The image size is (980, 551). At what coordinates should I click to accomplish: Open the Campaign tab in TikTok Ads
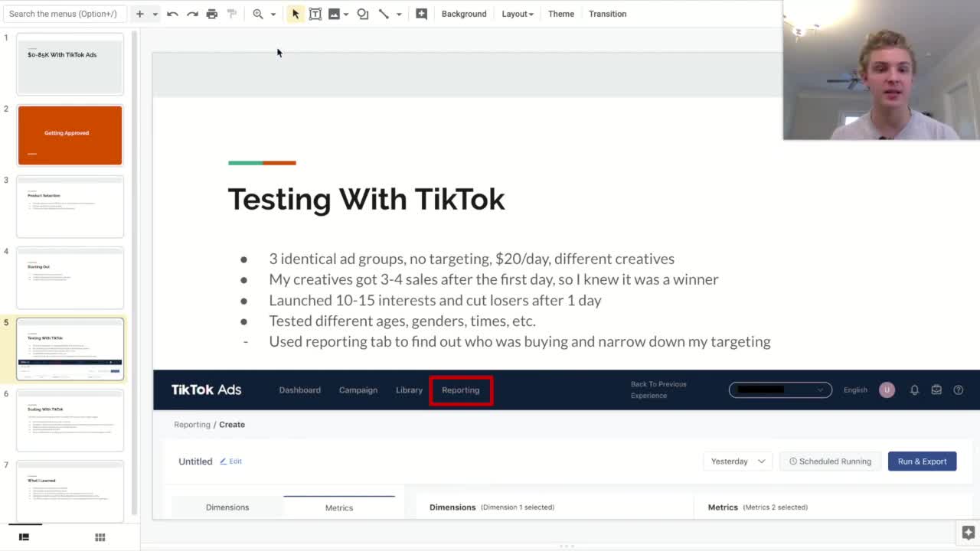[x=358, y=390]
